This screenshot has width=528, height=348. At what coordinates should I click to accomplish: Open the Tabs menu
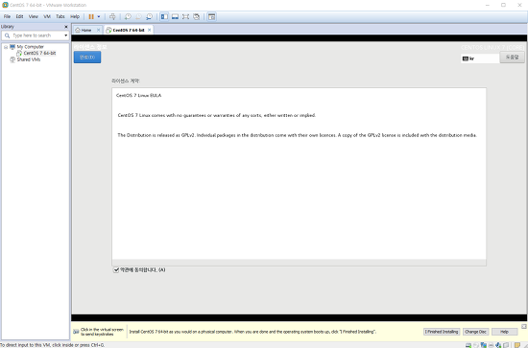pos(60,16)
